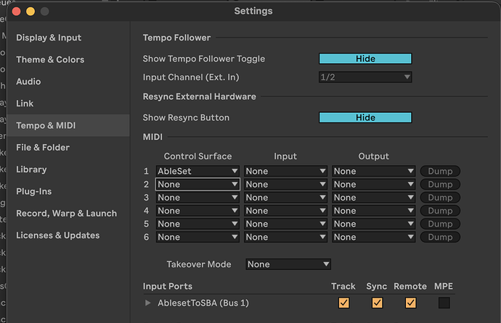Open row 5 Control Surface dropdown
501x323 pixels.
click(x=197, y=224)
